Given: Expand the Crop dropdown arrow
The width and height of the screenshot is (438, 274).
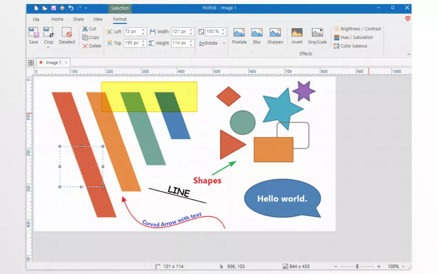Looking at the screenshot, I should pyautogui.click(x=48, y=47).
